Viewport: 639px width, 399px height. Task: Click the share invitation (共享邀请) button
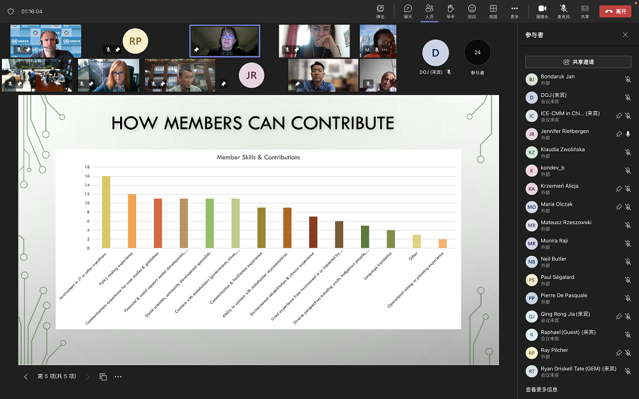coord(578,62)
